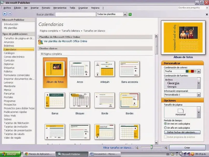Open the Insertar menu
The width and height of the screenshot is (209, 157).
(x=35, y=8)
